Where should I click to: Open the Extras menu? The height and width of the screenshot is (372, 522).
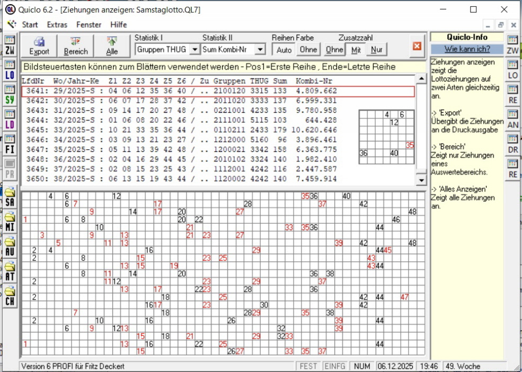[x=57, y=24]
